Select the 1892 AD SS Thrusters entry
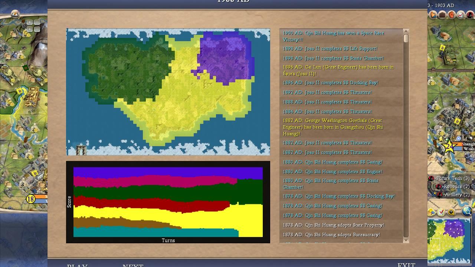Viewport: 475px width, 267px height. click(341, 92)
